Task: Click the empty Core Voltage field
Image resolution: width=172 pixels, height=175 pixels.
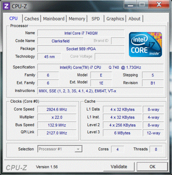Action: (x=110, y=57)
